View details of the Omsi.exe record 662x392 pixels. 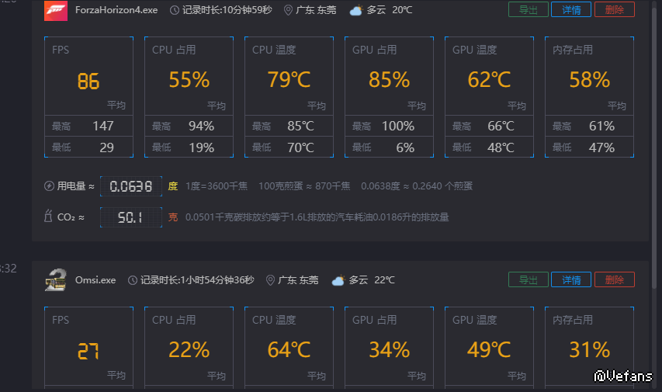pos(571,280)
